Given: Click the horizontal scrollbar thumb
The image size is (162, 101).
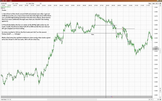Looking at the screenshot, I should point(72,99).
